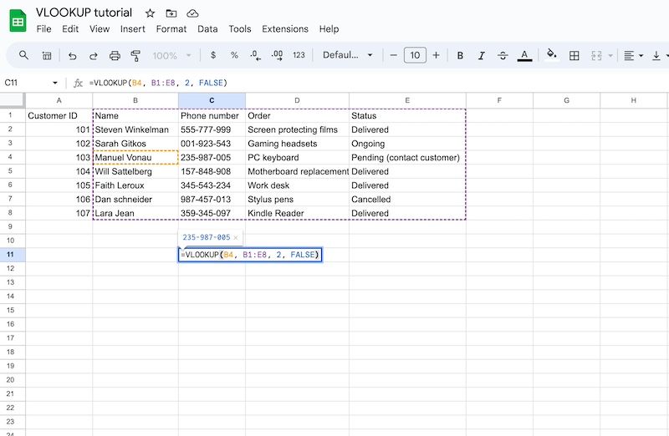Viewport: 669px width, 436px height.
Task: Open the Help menu
Action: 329,29
